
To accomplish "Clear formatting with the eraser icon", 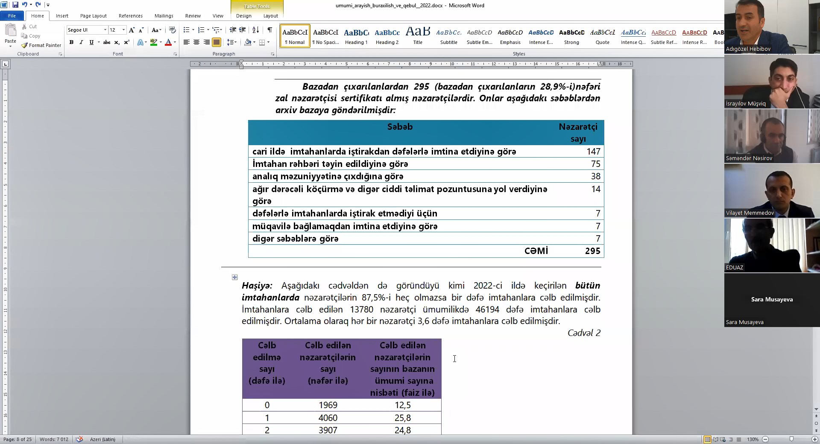I will pyautogui.click(x=172, y=30).
